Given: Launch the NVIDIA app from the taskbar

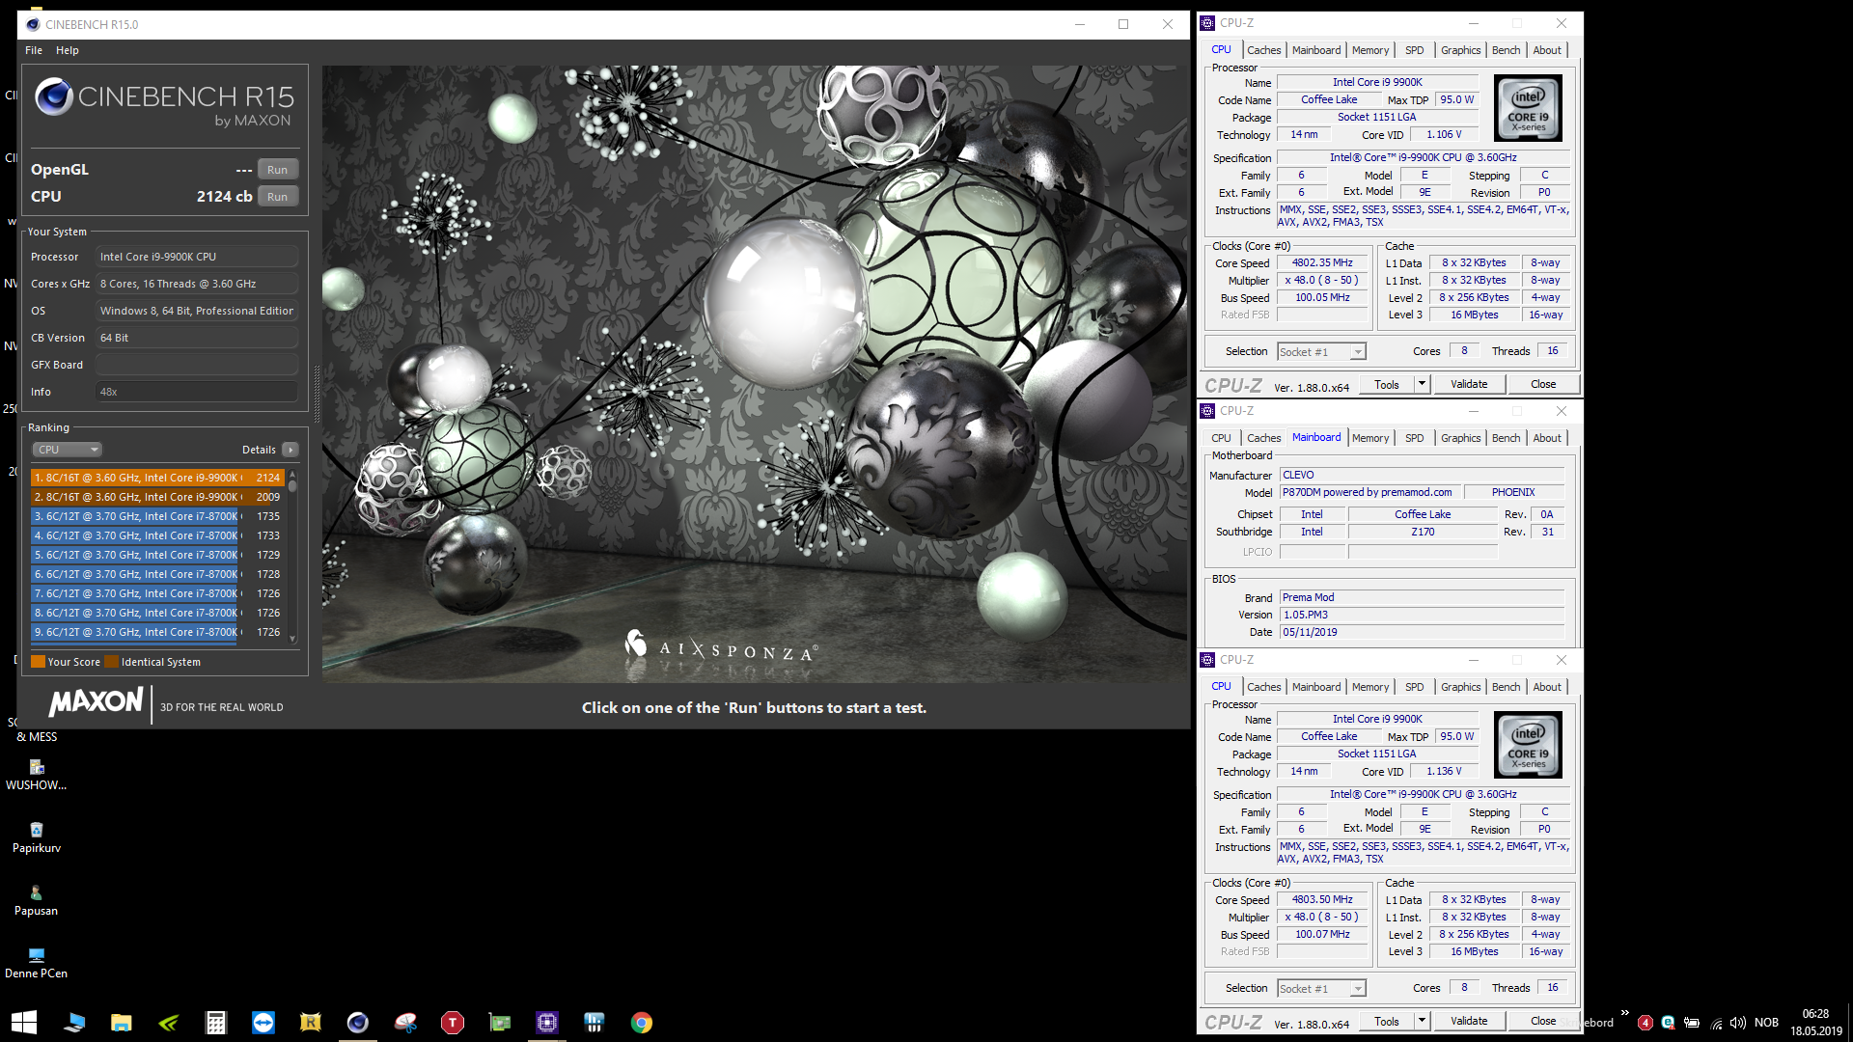Looking at the screenshot, I should point(168,1023).
